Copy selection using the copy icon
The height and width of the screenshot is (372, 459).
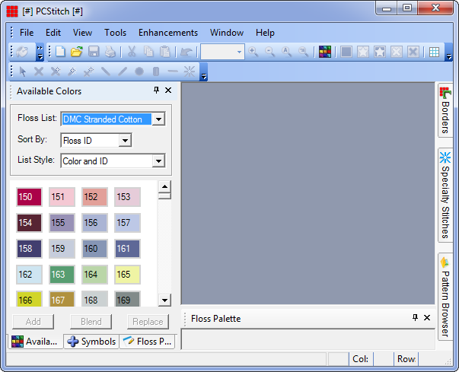pyautogui.click(x=148, y=52)
